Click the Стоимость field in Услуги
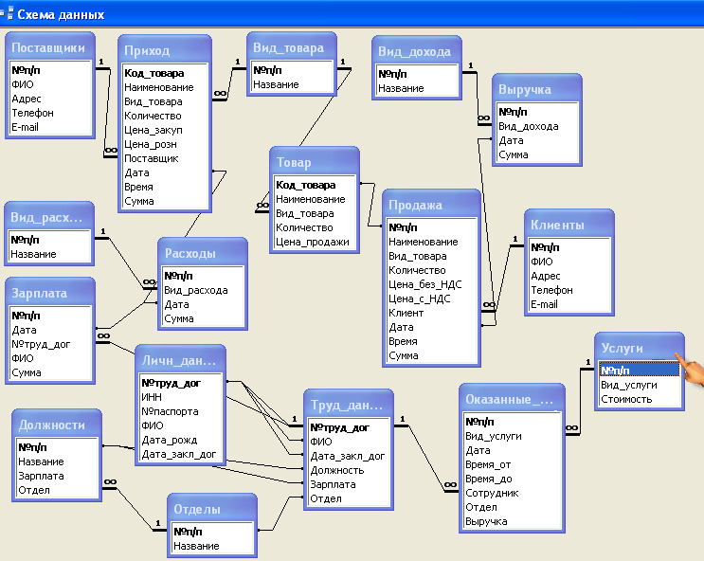 click(640, 399)
